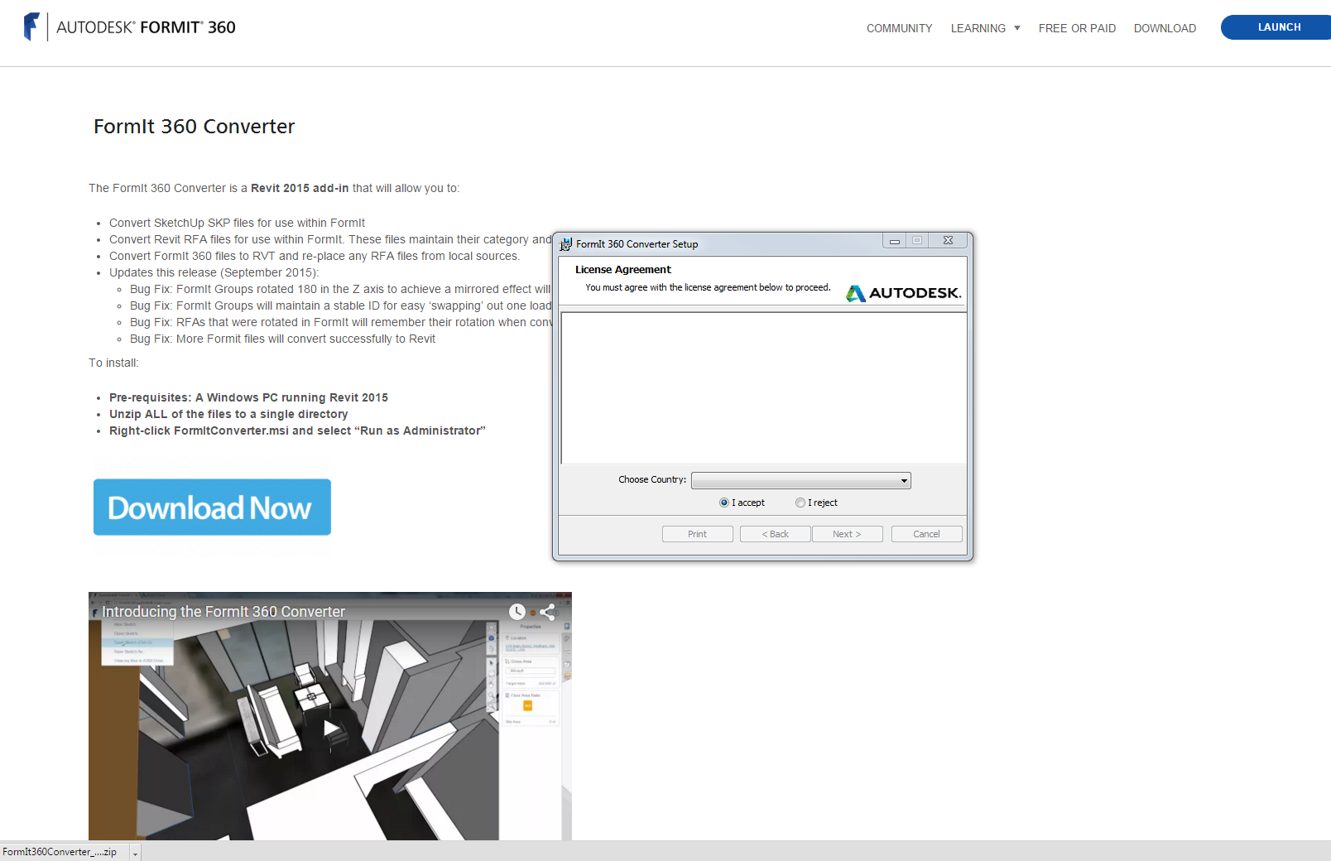This screenshot has width=1331, height=861.
Task: Minimize the FormIt 360 Converter Setup window
Action: coord(895,241)
